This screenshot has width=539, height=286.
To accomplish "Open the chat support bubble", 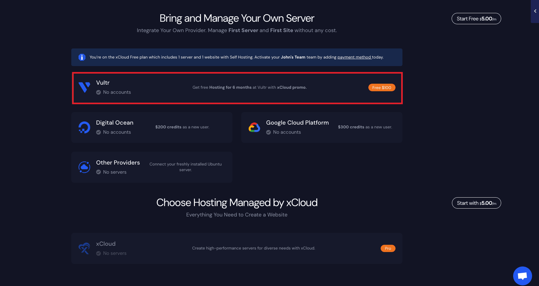I will click(522, 276).
